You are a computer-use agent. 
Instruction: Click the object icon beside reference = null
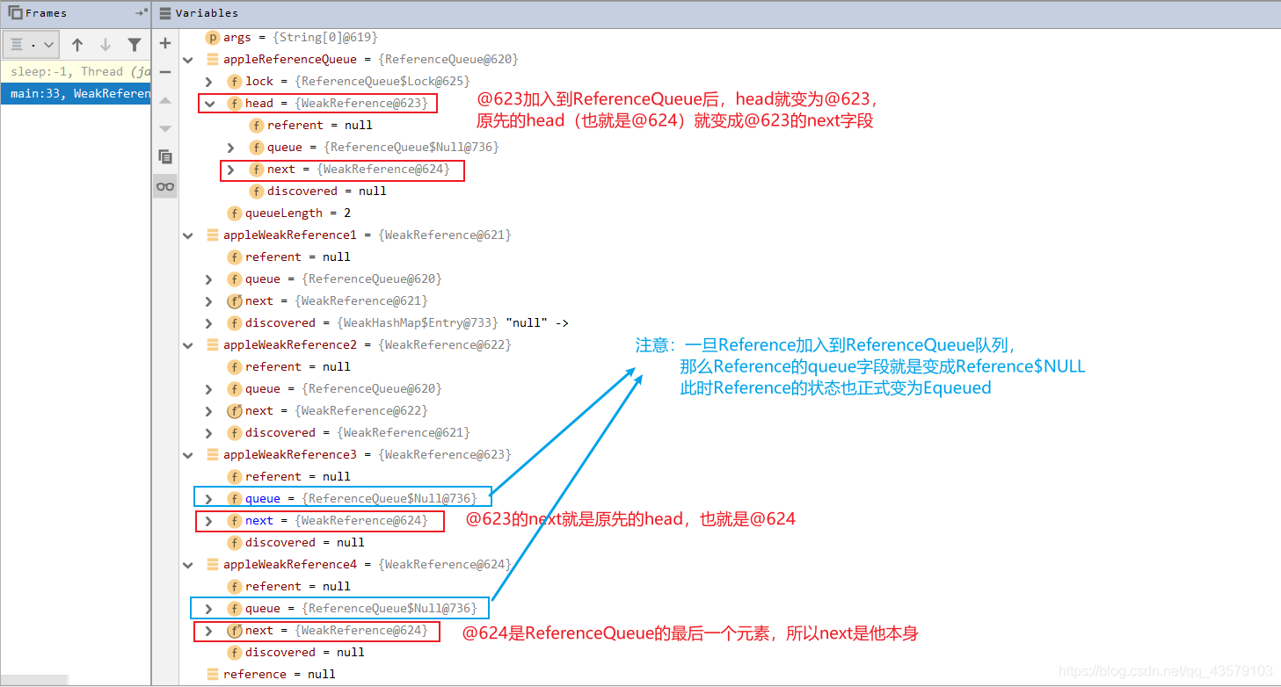click(x=212, y=675)
